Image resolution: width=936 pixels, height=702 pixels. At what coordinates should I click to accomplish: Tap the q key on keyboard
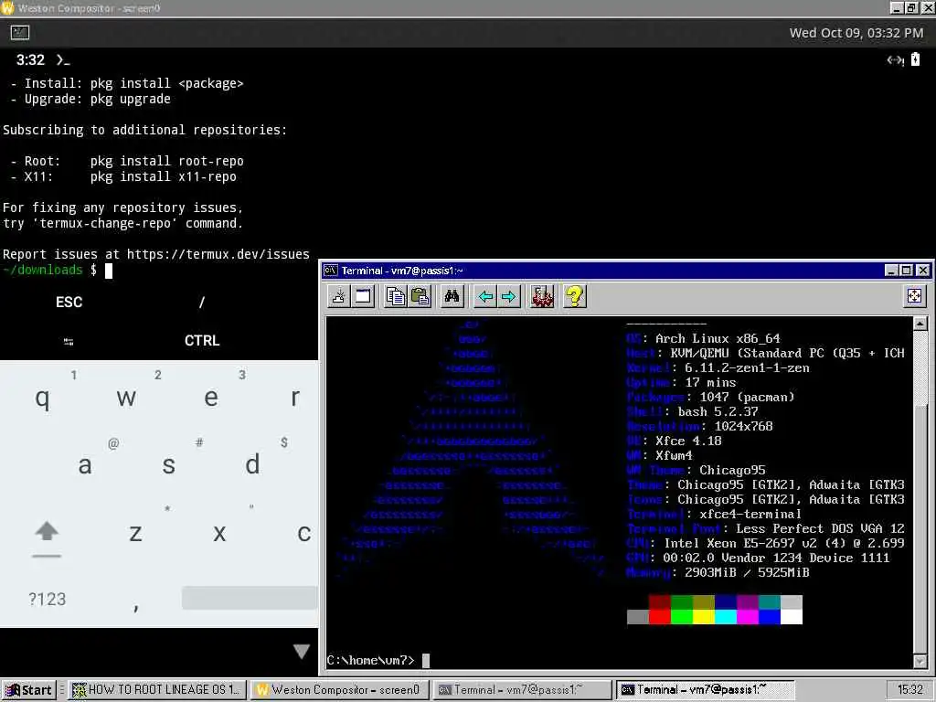click(42, 398)
